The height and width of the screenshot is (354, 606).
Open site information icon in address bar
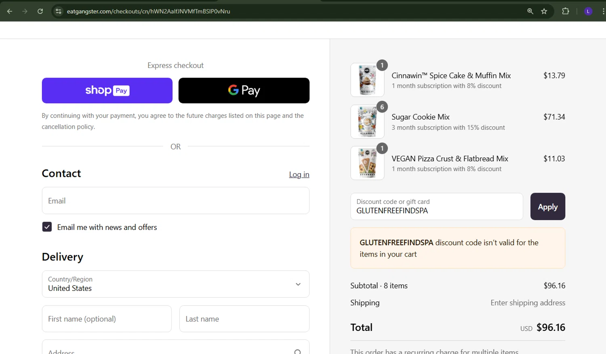point(59,11)
